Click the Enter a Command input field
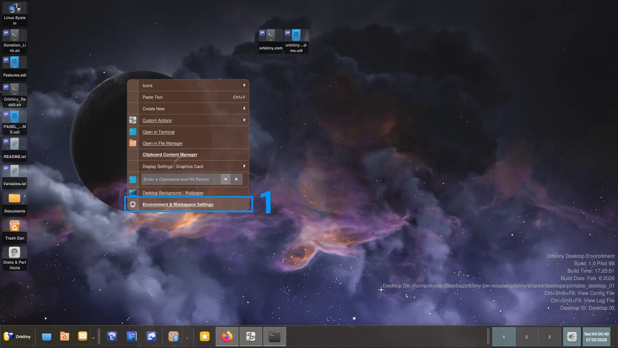The width and height of the screenshot is (618, 348). tap(180, 179)
